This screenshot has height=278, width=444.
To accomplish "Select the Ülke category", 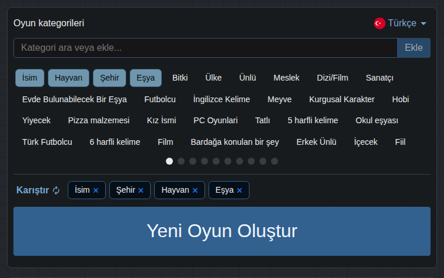I will (x=213, y=78).
